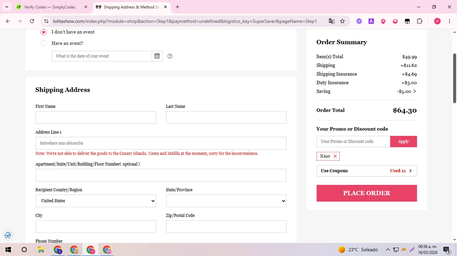Expand the Saving details chevron
The height and width of the screenshot is (256, 457).
414,91
